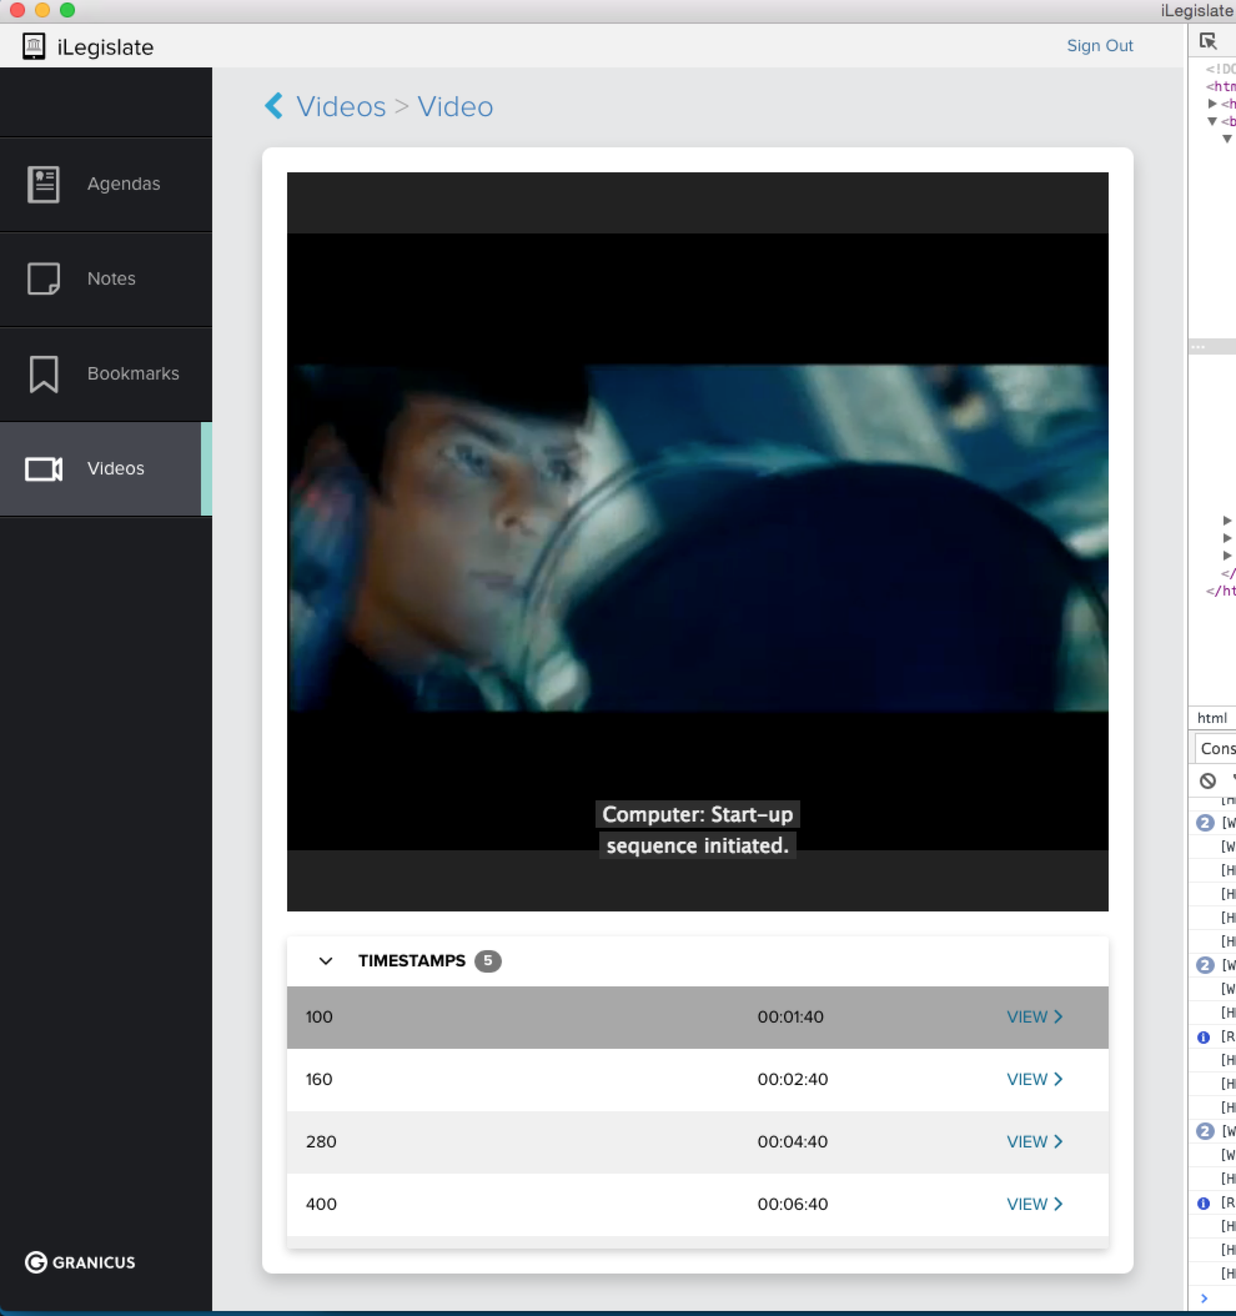This screenshot has height=1316, width=1236.
Task: Select timestamp row labeled 280
Action: 697,1142
